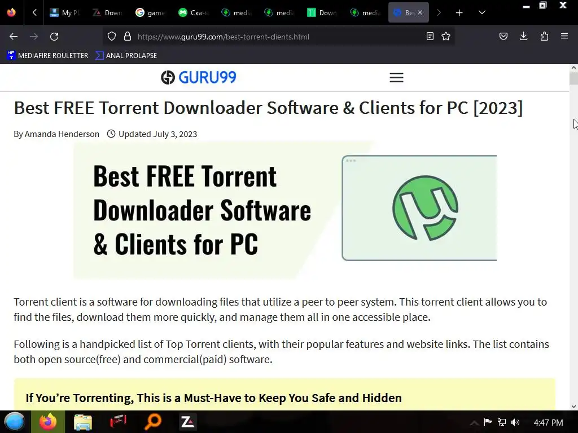Open the downloads panel
578x433 pixels.
(x=523, y=36)
